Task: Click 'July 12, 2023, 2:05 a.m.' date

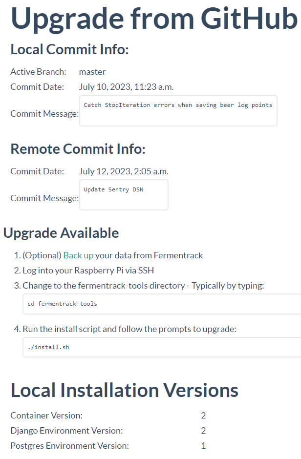Action: pyautogui.click(x=124, y=171)
